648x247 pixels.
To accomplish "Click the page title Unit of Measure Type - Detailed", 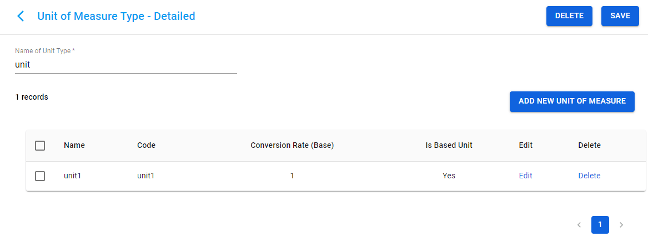I will point(116,16).
